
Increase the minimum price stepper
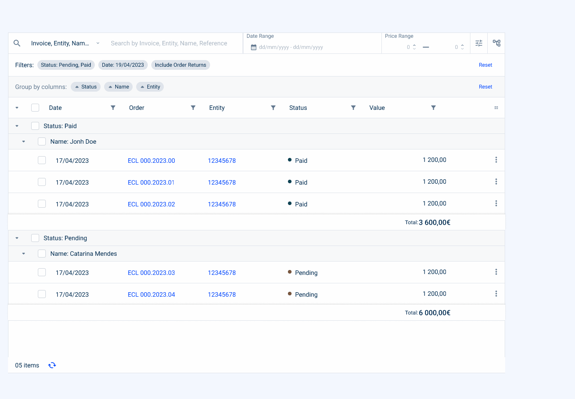pos(414,45)
